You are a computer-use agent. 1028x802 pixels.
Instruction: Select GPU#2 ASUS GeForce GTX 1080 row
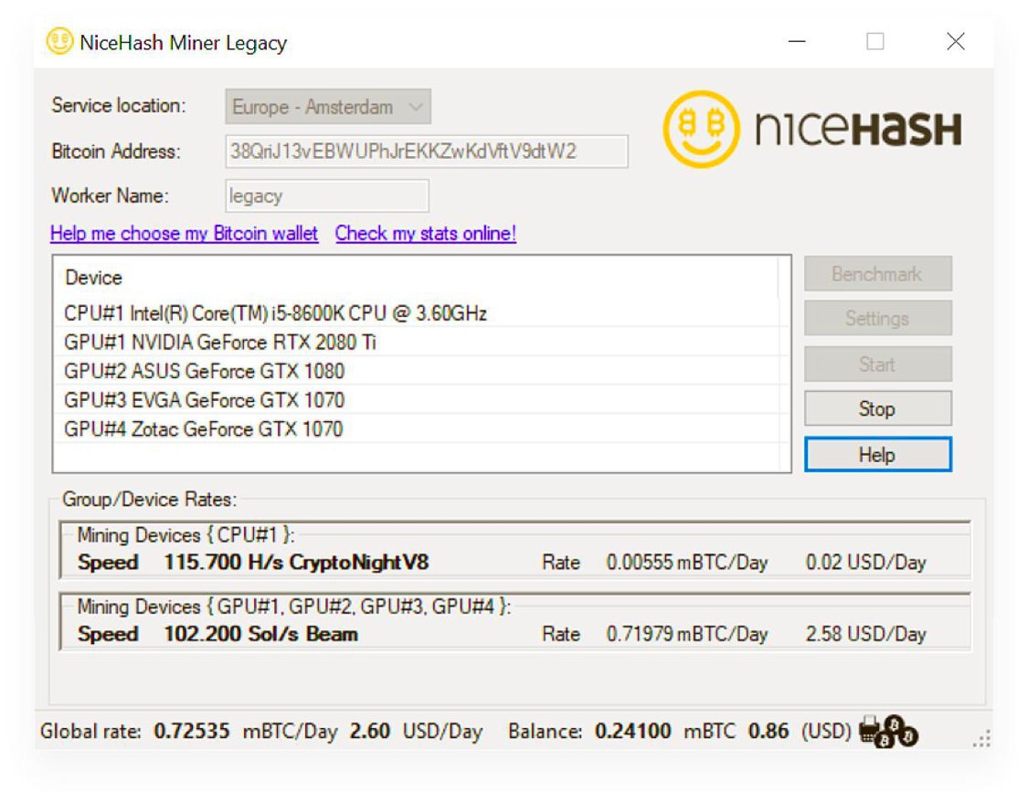pos(419,371)
